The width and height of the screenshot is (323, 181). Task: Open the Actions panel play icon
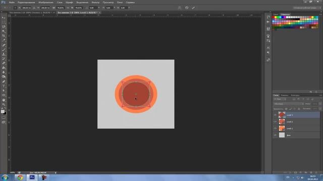[x=268, y=22]
